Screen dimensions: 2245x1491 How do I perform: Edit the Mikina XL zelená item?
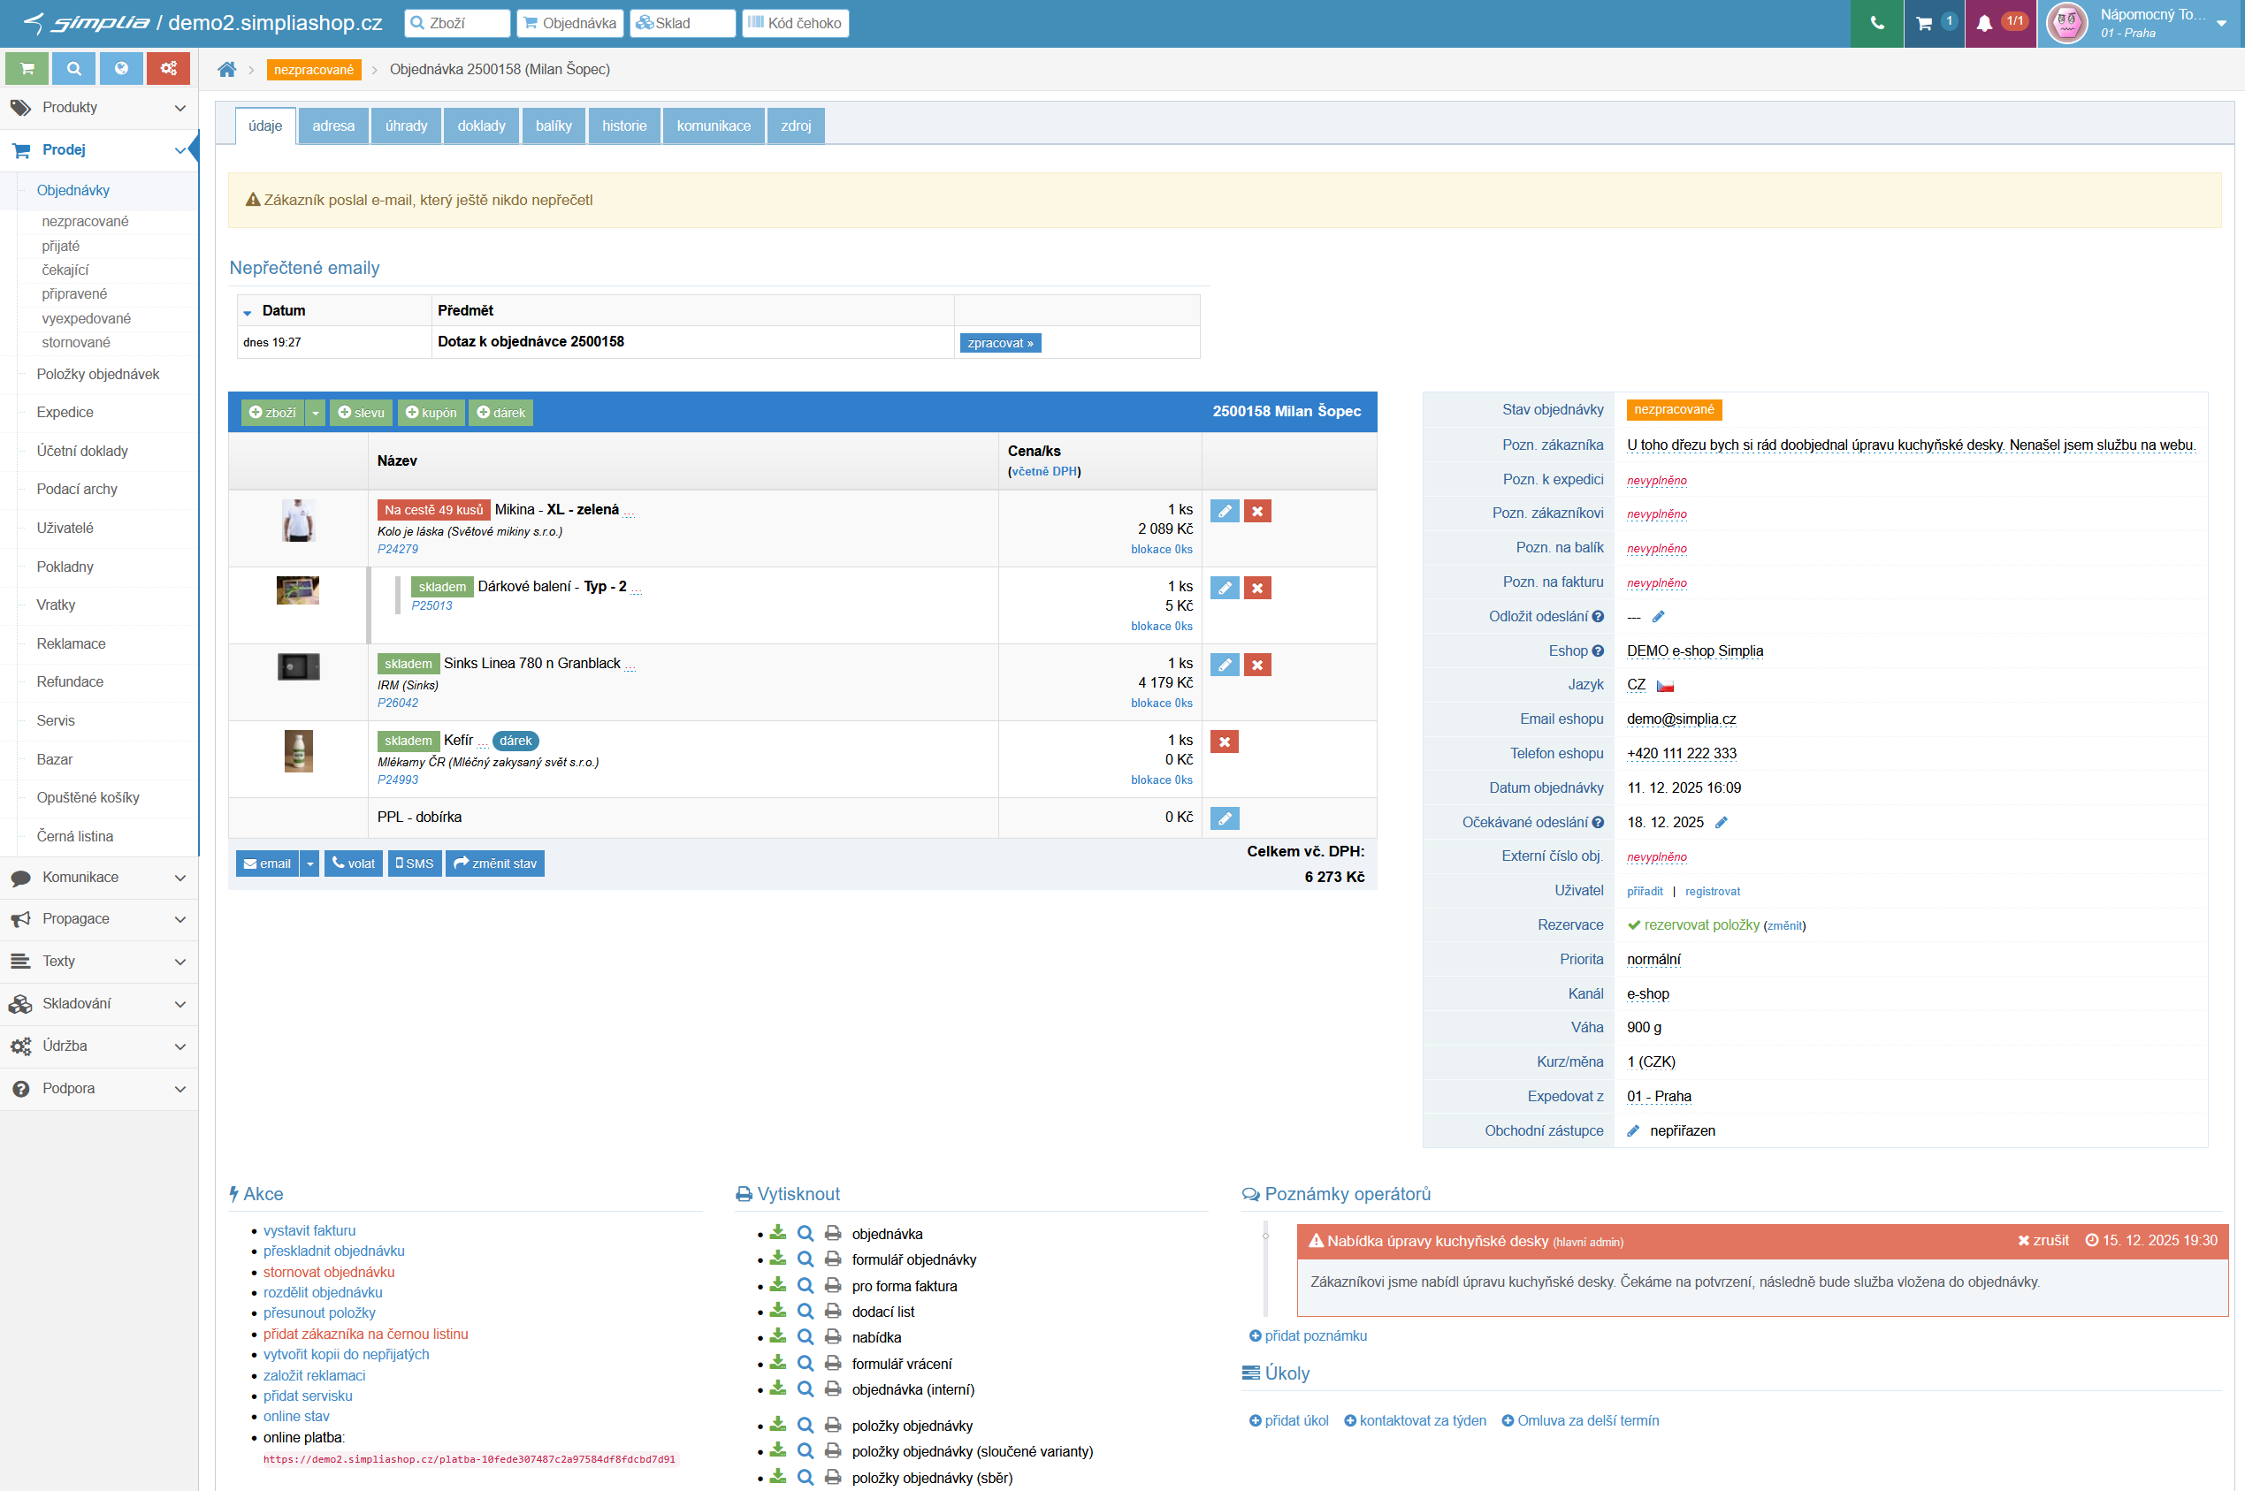(x=1225, y=512)
